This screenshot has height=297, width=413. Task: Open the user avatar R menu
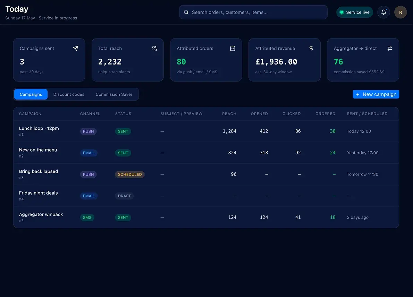click(x=401, y=12)
